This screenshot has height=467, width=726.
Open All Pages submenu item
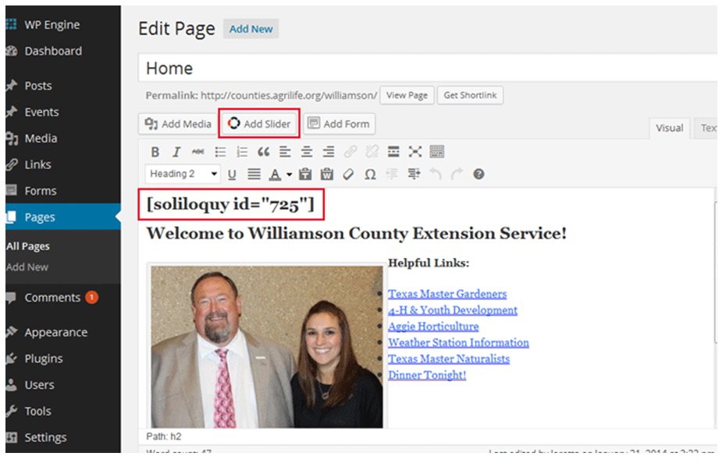click(x=28, y=246)
